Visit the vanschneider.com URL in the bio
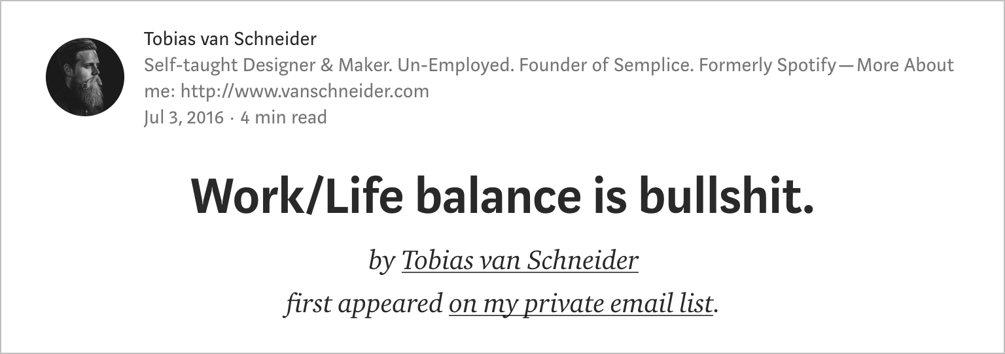The height and width of the screenshot is (354, 1005). coord(305,91)
